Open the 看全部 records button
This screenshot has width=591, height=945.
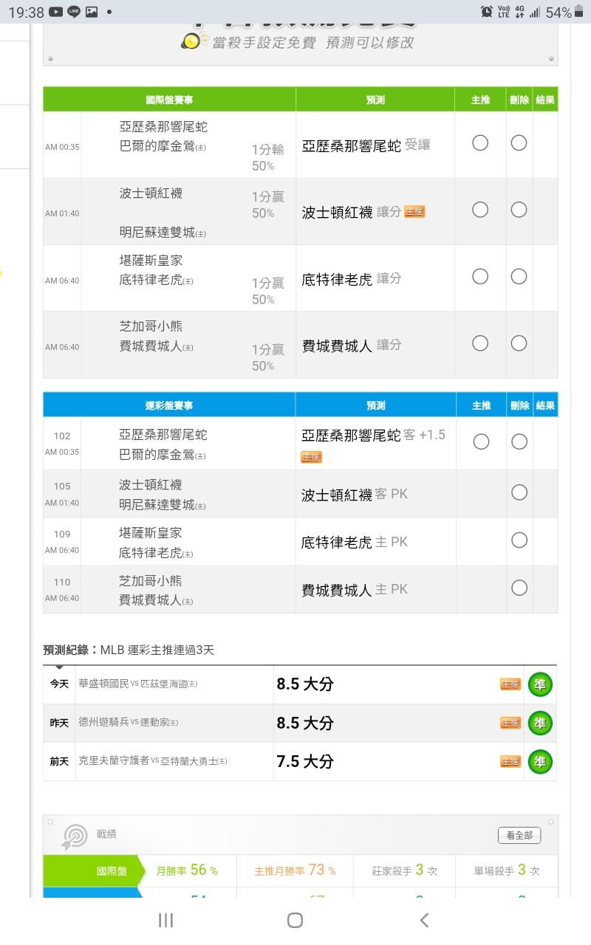(x=519, y=835)
